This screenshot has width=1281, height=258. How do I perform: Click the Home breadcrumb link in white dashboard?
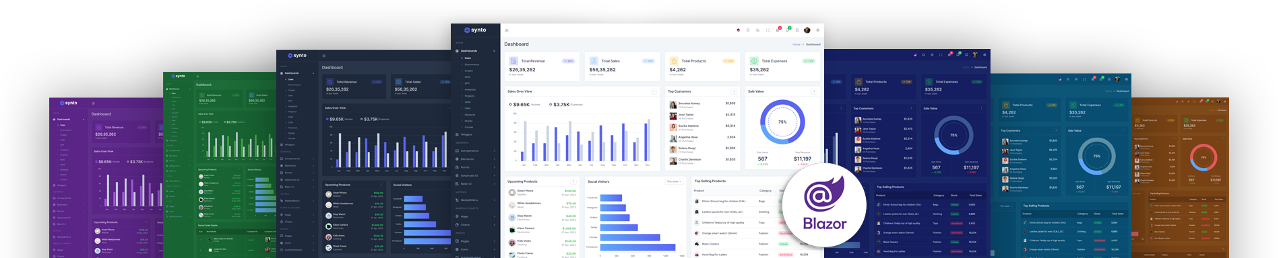[796, 44]
